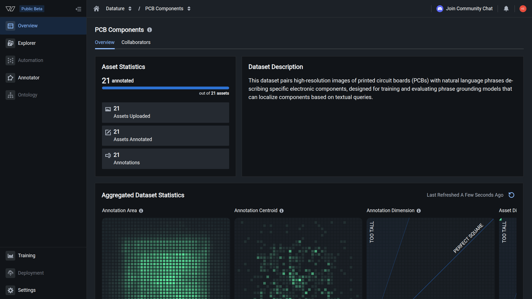
Task: Open the Explorer sidebar page
Action: (x=27, y=43)
